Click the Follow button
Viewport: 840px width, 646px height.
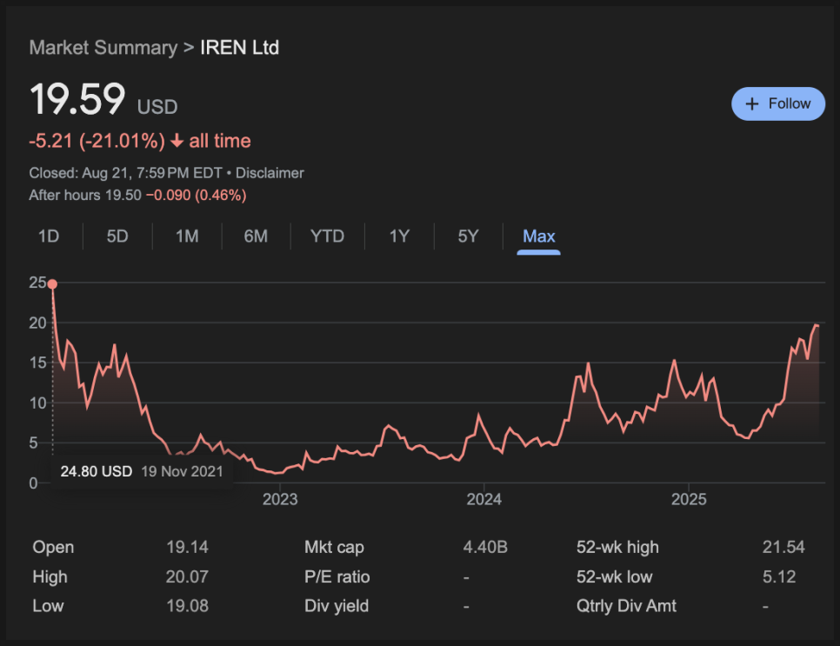coord(778,104)
